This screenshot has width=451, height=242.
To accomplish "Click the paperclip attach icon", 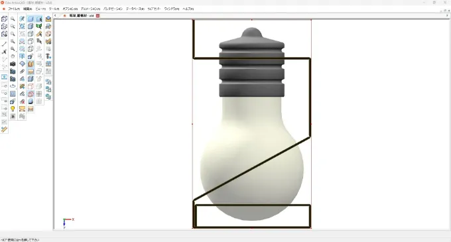I will [x=22, y=72].
